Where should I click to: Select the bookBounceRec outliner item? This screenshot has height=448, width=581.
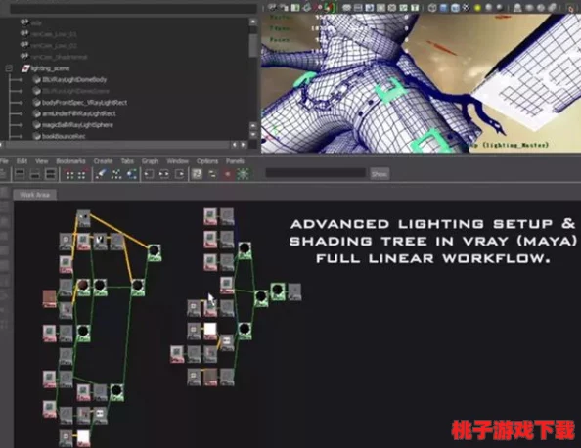(64, 136)
